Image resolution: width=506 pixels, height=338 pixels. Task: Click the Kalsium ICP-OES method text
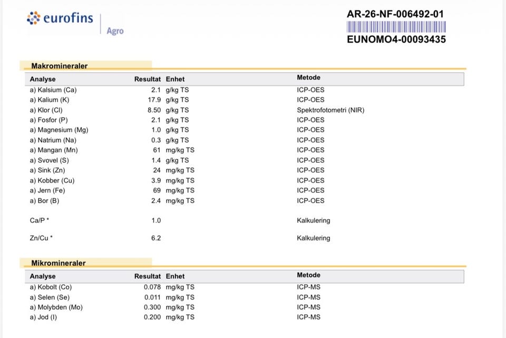tap(311, 90)
